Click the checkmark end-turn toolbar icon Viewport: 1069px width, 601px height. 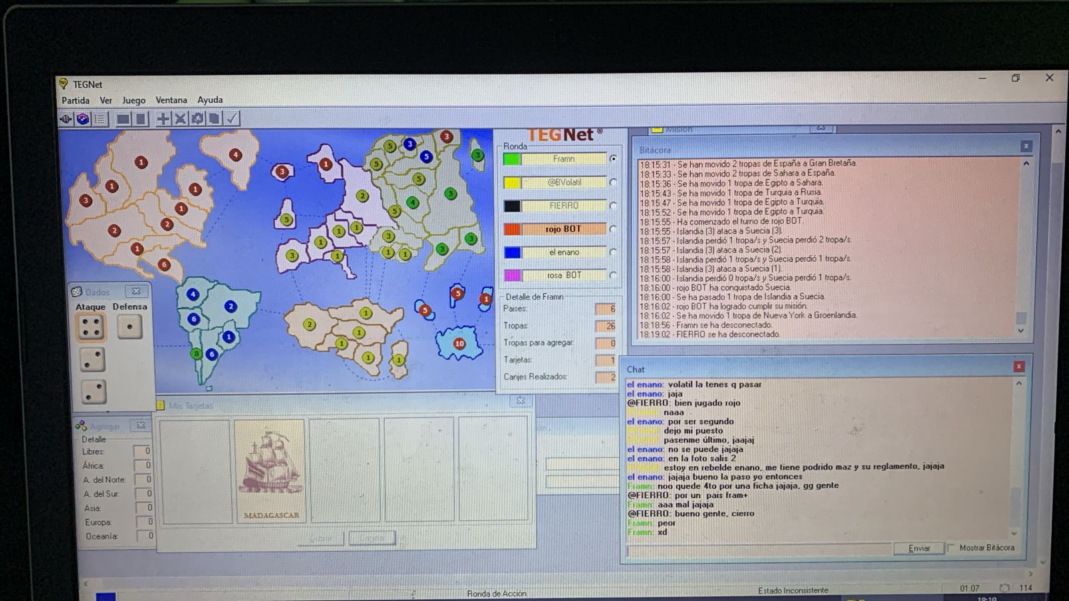pyautogui.click(x=232, y=119)
